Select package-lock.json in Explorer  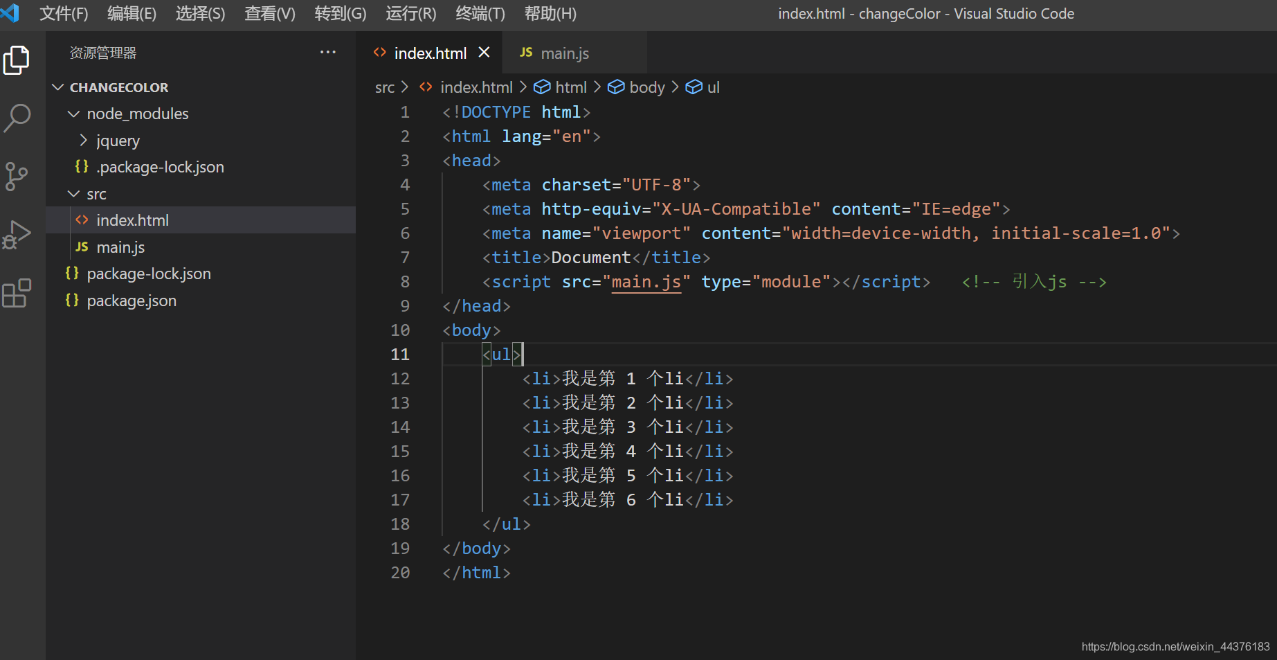coord(149,273)
